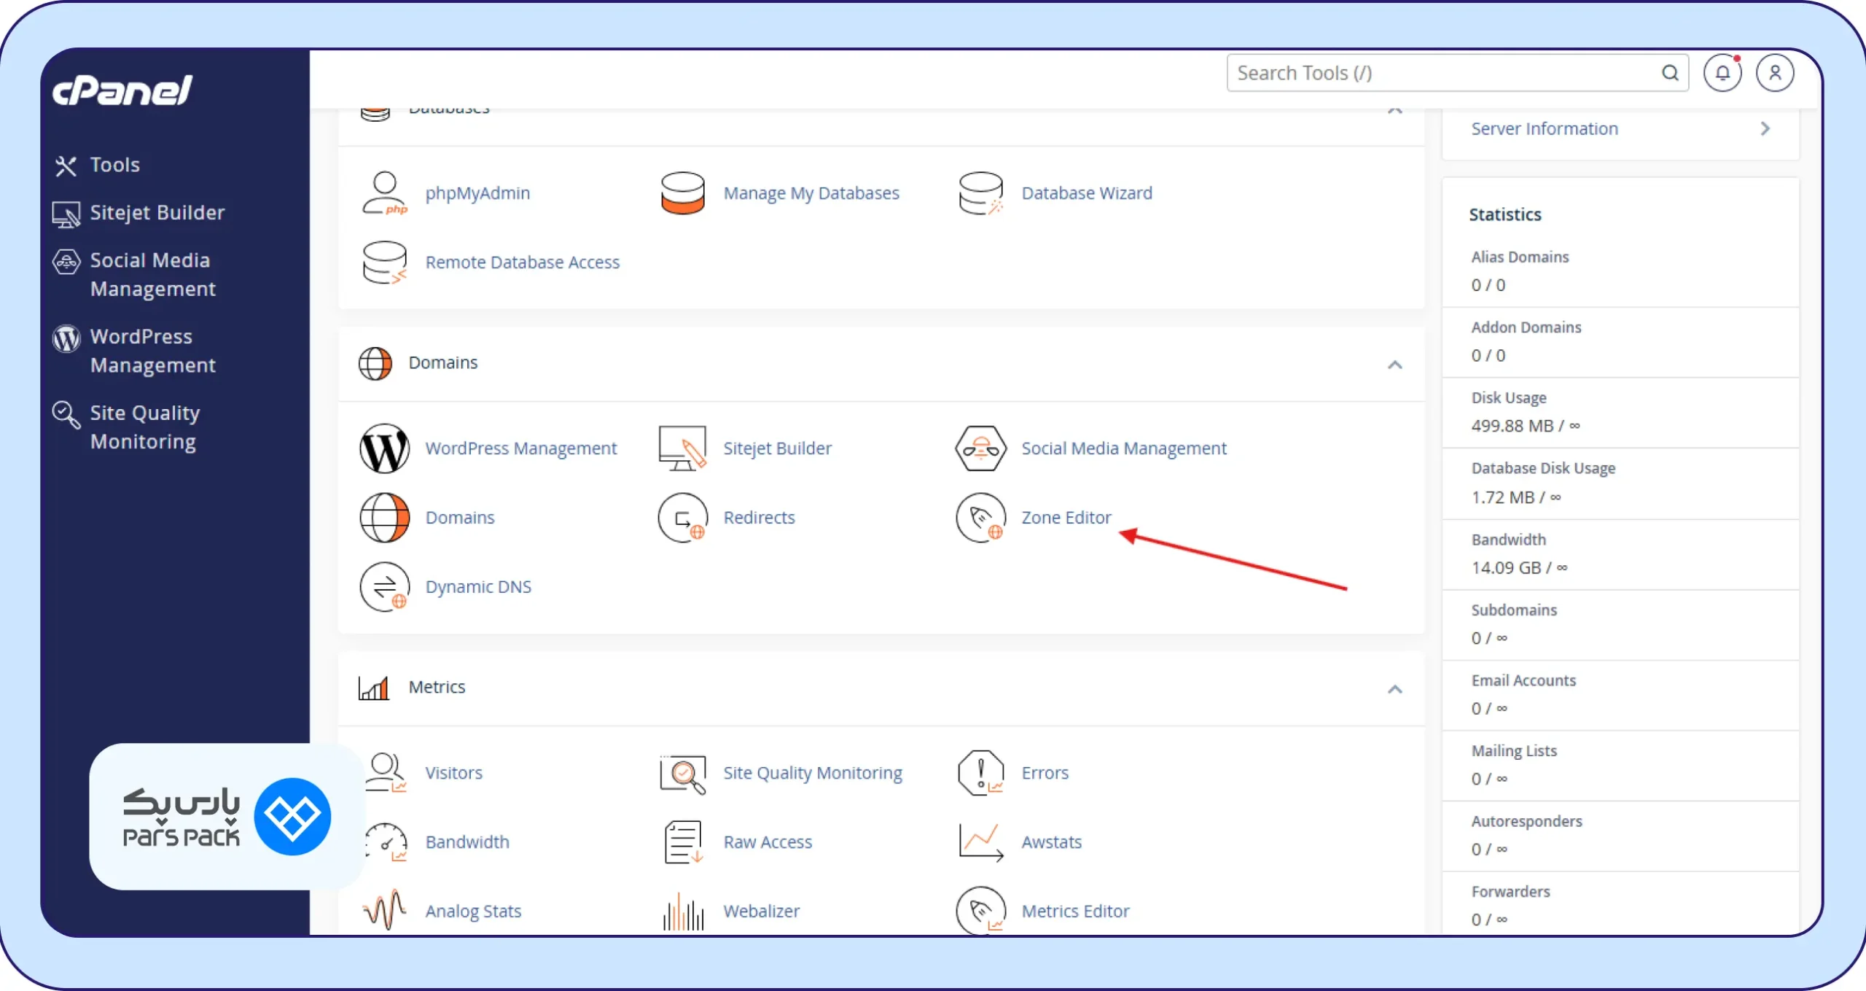Open the Awstats link
Viewport: 1866px width, 991px height.
tap(1051, 842)
